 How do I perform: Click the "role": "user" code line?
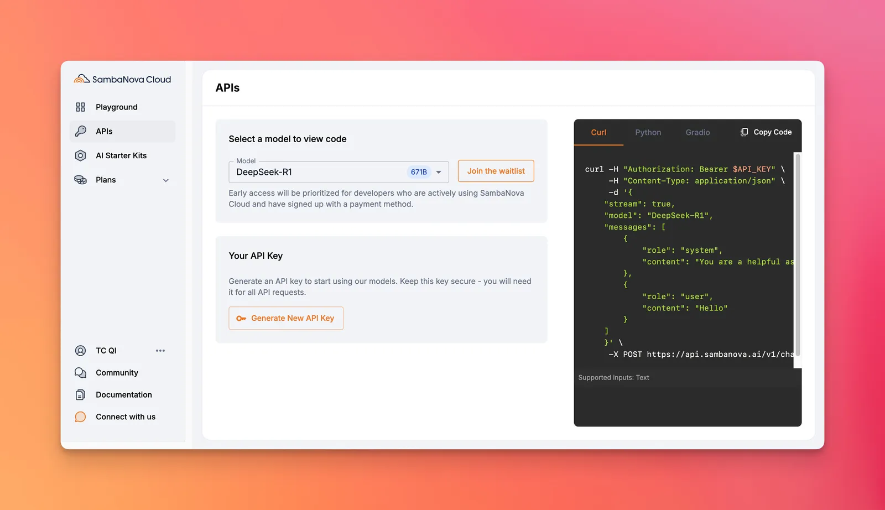[x=678, y=296]
